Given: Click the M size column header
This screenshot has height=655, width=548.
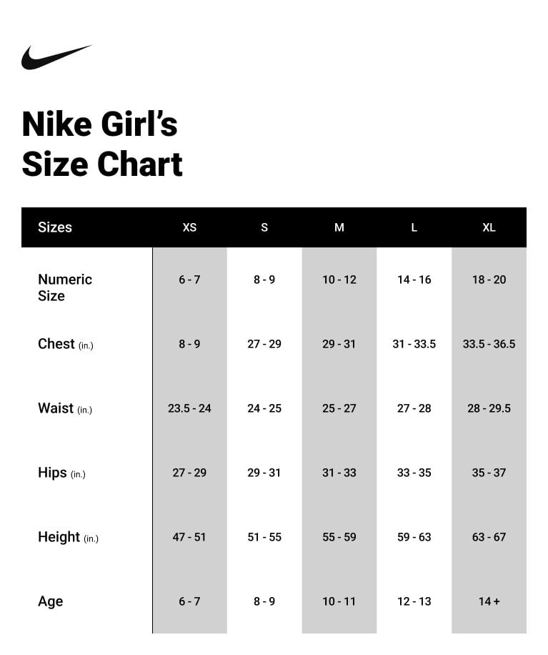Looking at the screenshot, I should click(x=339, y=227).
